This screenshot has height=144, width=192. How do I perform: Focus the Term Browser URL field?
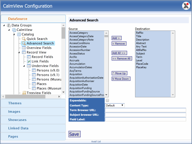tap(145, 110)
